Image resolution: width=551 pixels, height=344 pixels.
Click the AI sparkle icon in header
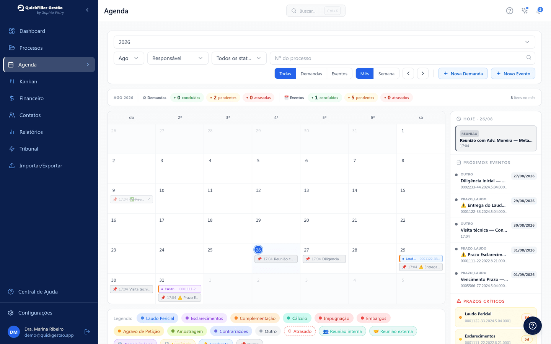[525, 11]
